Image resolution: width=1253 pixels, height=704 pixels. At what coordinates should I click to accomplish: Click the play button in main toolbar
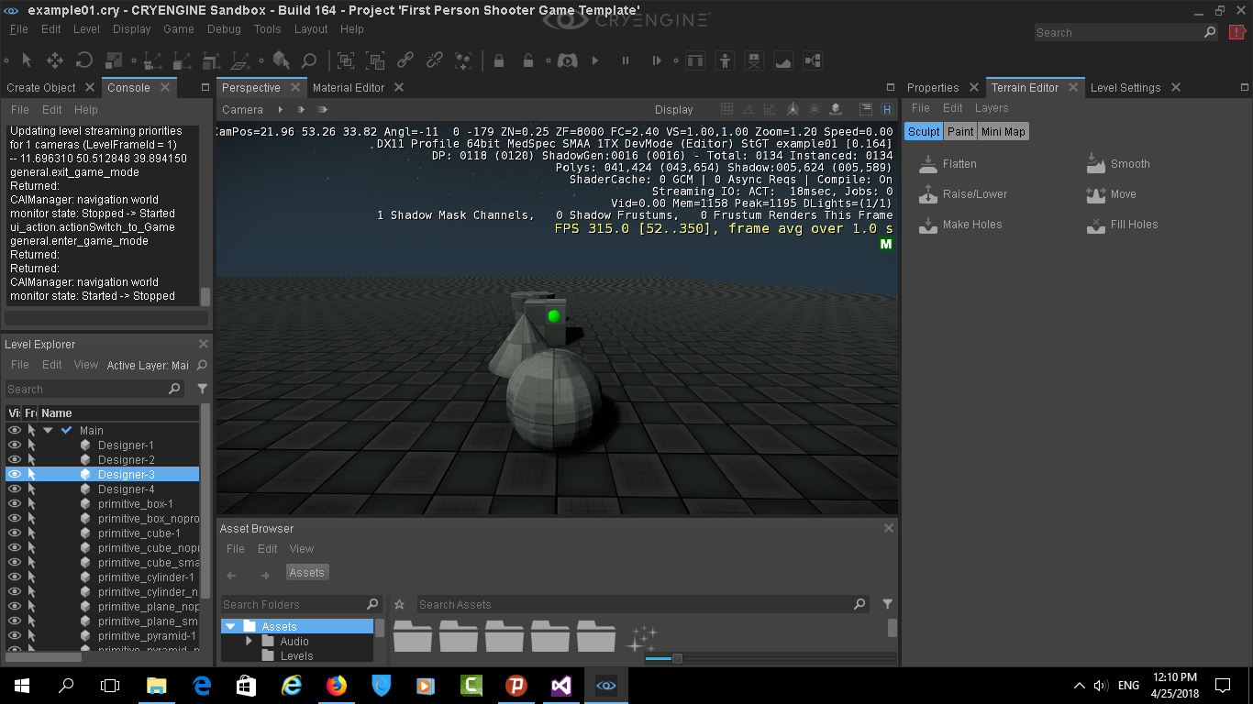(x=595, y=60)
